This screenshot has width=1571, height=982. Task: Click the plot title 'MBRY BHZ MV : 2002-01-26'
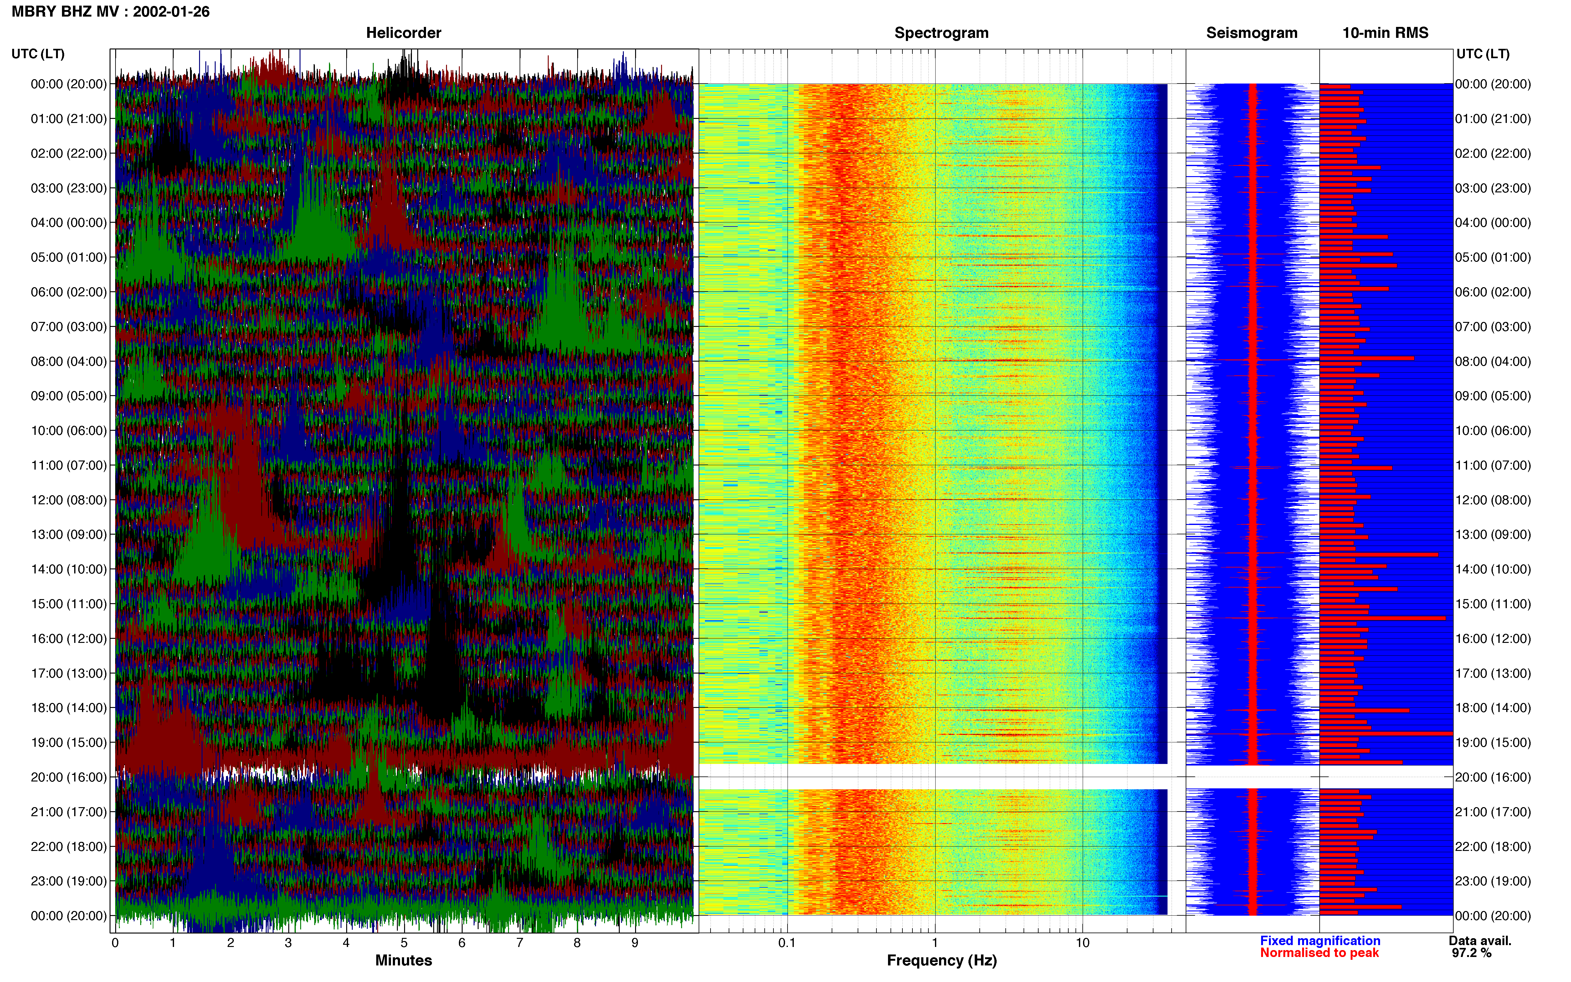tap(110, 12)
